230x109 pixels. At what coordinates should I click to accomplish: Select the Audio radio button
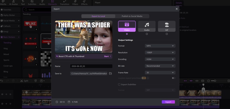[x=147, y=34]
